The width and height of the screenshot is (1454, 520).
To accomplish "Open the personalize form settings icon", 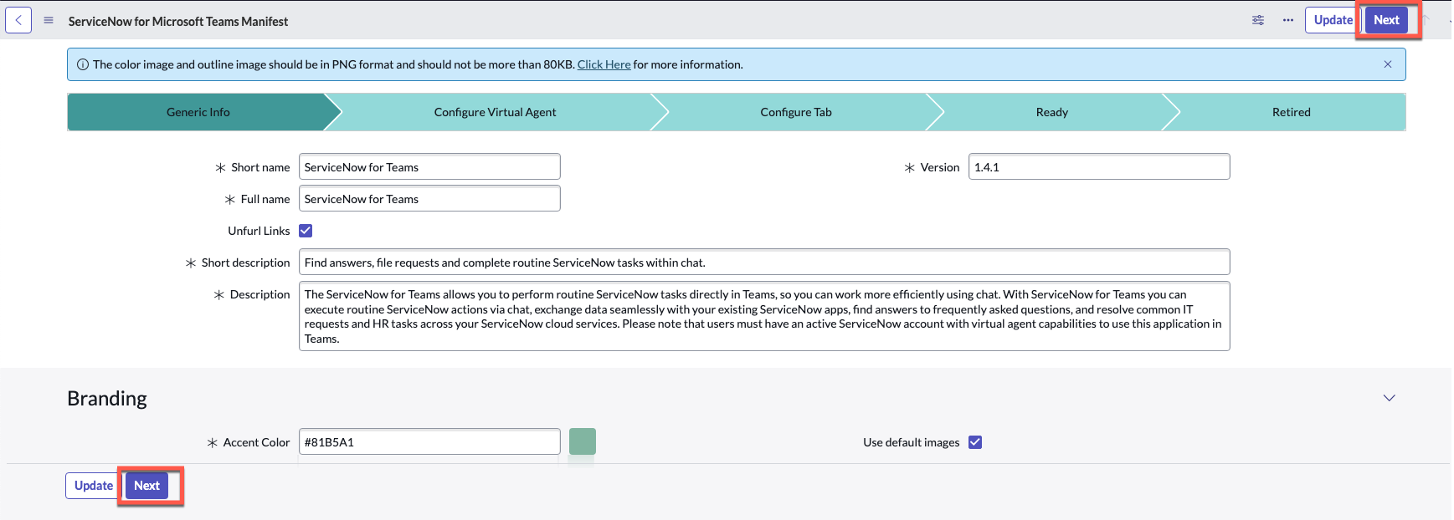I will (x=1258, y=20).
